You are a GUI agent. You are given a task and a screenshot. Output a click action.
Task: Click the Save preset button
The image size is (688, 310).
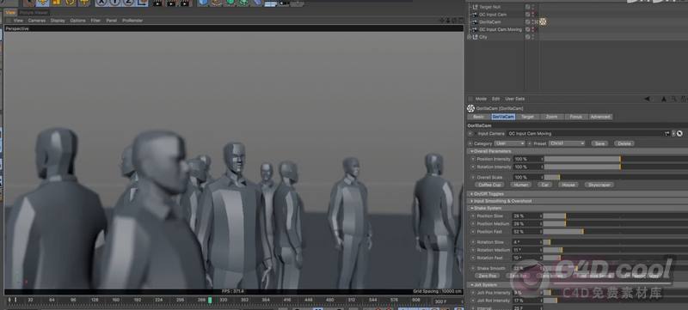(x=599, y=143)
